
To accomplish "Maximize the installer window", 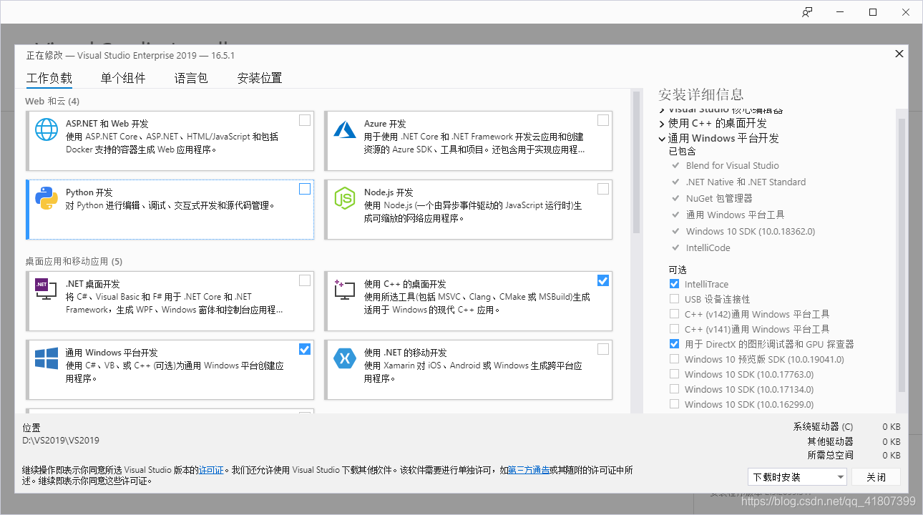I will click(873, 12).
